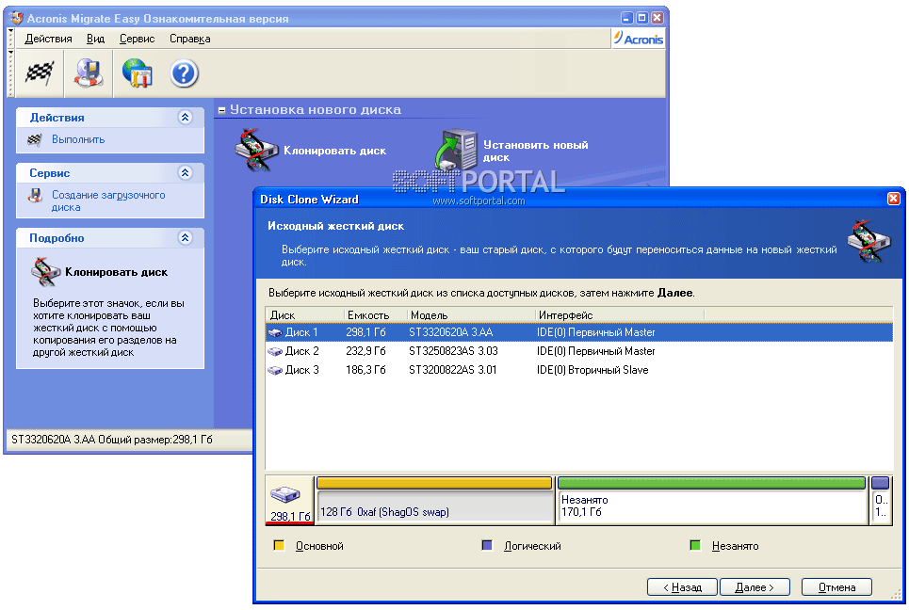The height and width of the screenshot is (610, 909).
Task: Click the Установить новый диск server icon
Action: point(456,149)
